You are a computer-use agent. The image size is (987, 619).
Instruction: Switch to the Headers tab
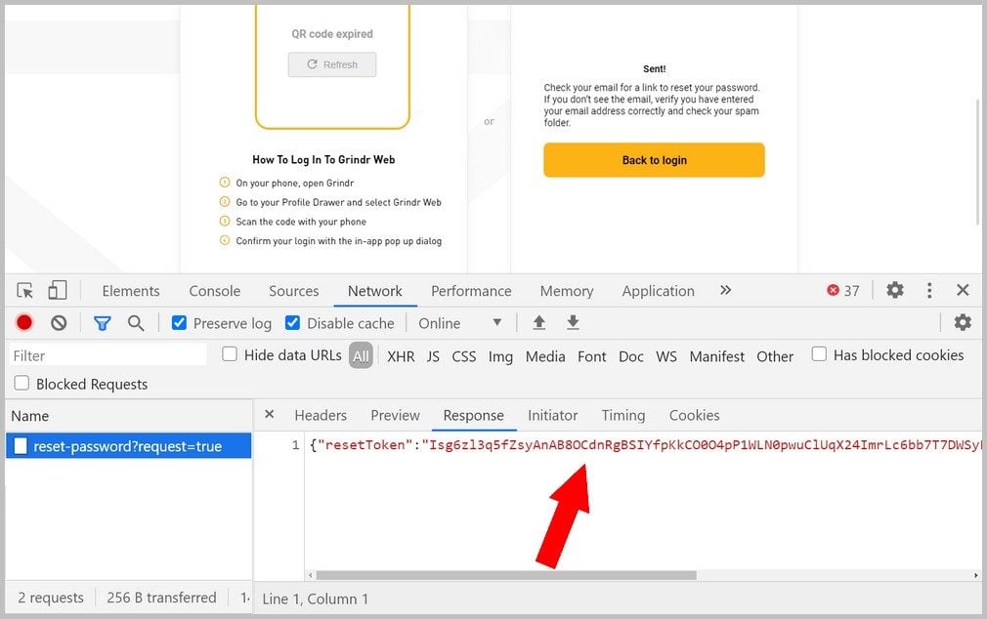click(x=321, y=415)
